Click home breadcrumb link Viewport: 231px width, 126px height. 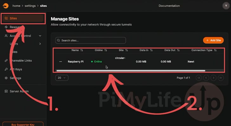pyautogui.click(x=16, y=6)
